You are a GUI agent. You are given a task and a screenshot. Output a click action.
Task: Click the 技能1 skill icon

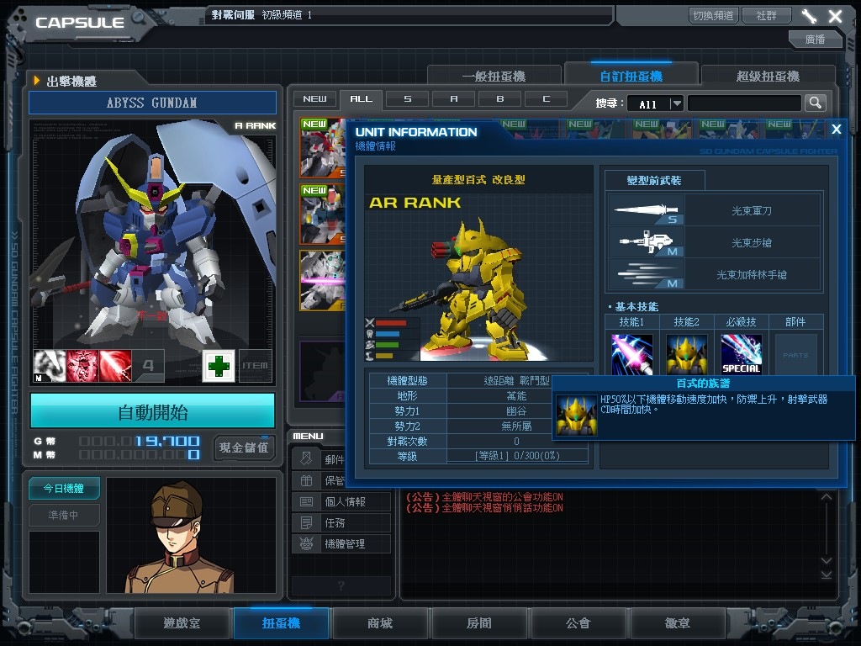[x=632, y=354]
